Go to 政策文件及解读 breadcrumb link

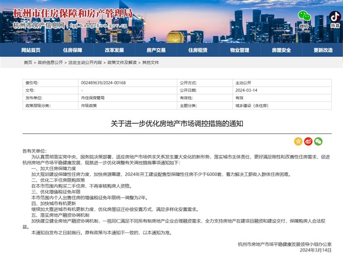[x=122, y=63]
